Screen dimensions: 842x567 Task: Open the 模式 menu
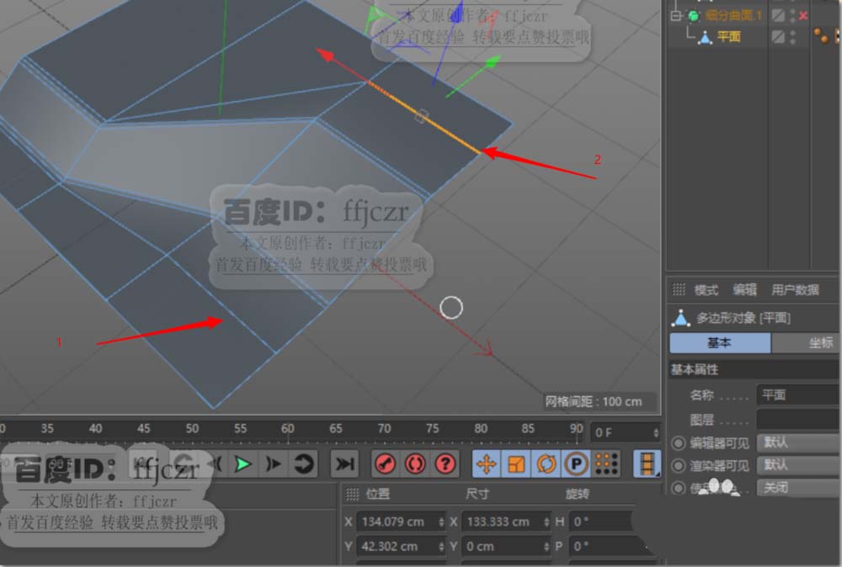point(706,290)
